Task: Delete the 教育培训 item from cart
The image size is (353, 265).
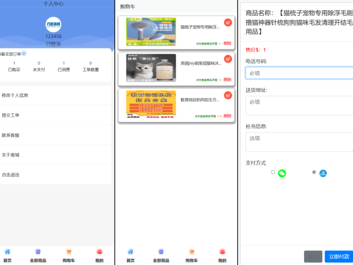Action: (227, 116)
